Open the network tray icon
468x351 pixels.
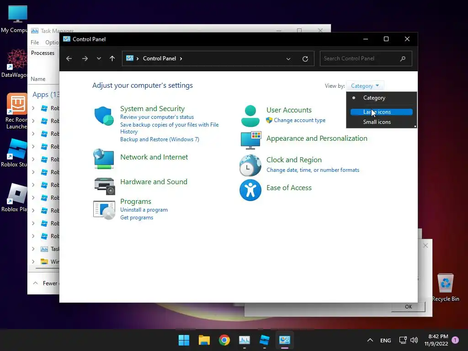tap(403, 340)
